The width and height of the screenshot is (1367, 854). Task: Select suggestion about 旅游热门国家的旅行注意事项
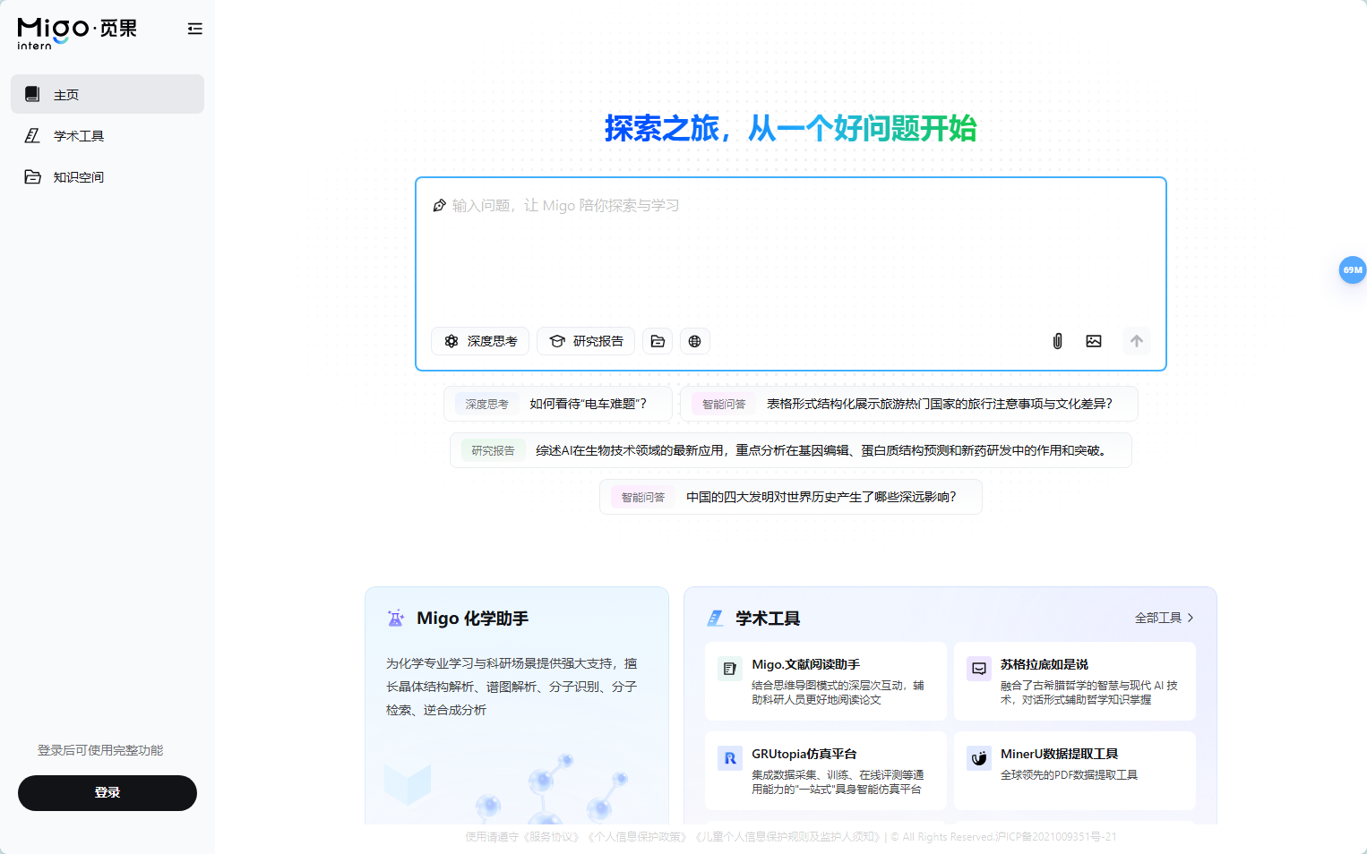pos(909,404)
